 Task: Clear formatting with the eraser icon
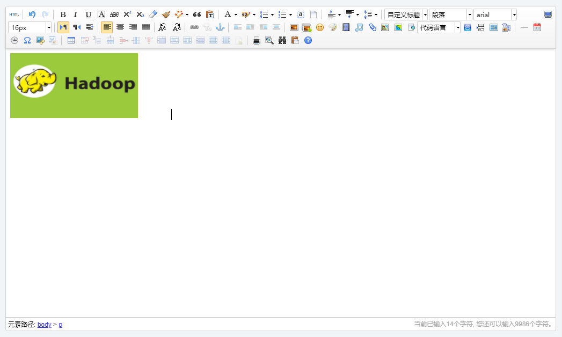tap(153, 14)
